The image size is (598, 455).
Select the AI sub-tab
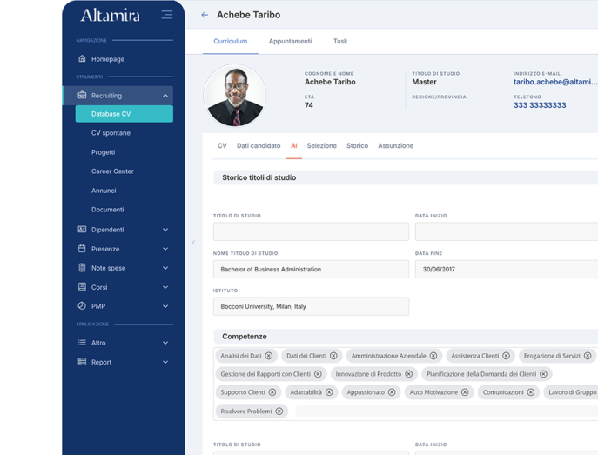[x=294, y=145]
